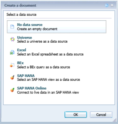Confirm selection with the OK button
Screen dimensions: 118x124
(76, 115)
